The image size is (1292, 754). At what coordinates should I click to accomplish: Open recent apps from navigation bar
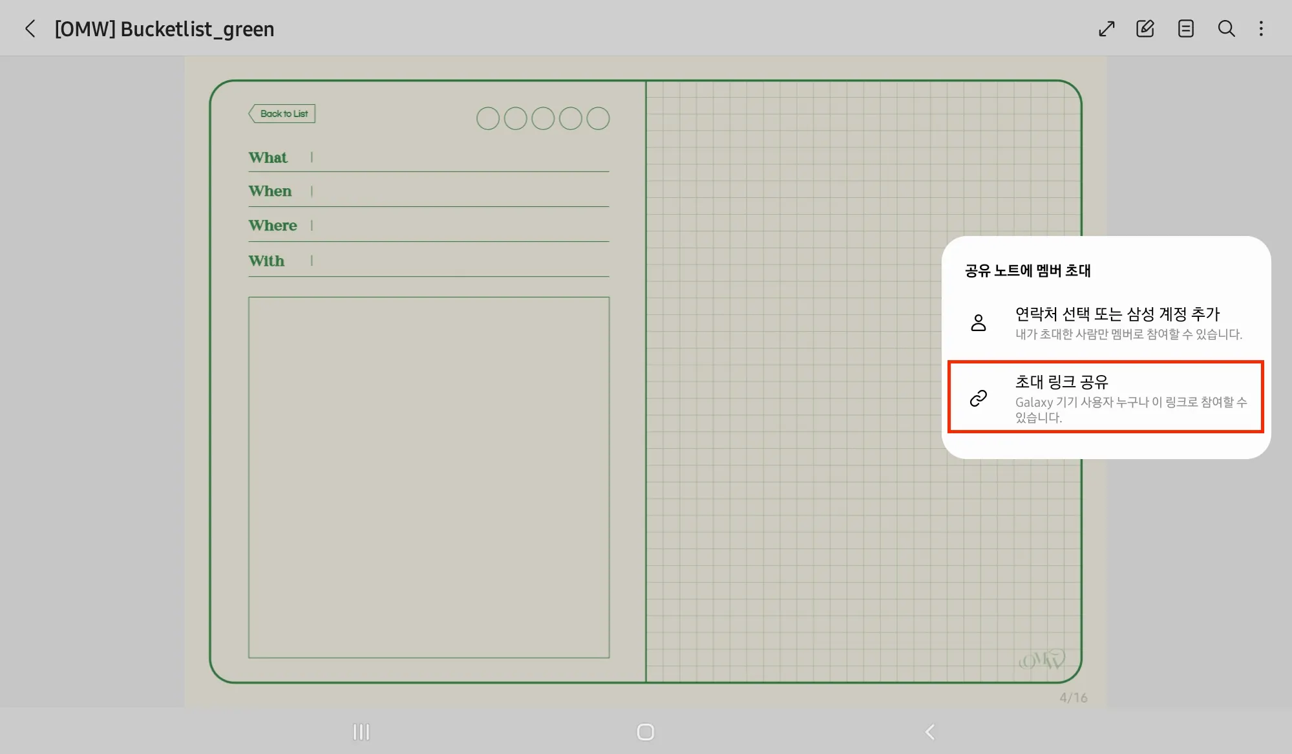361,732
